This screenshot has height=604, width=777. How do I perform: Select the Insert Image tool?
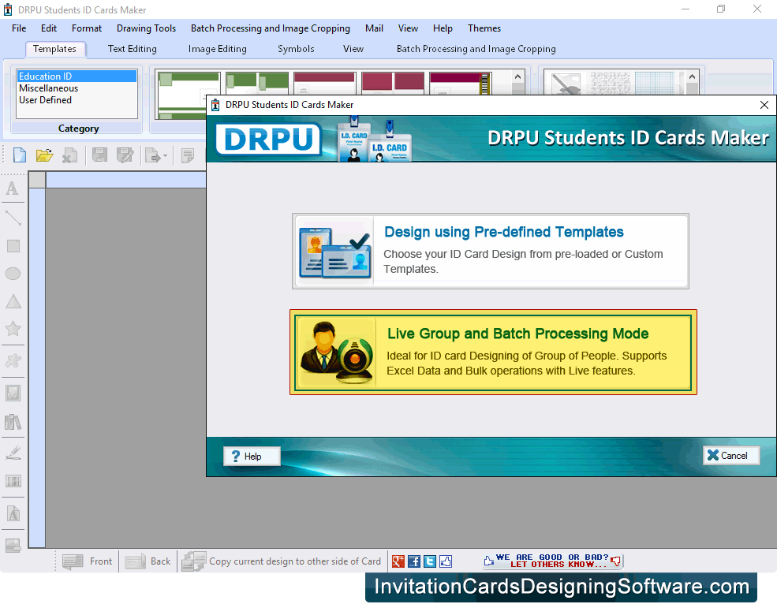click(x=13, y=393)
